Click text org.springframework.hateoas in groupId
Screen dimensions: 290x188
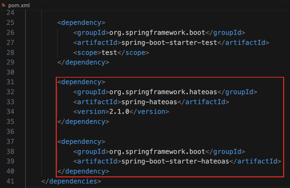coord(163,92)
